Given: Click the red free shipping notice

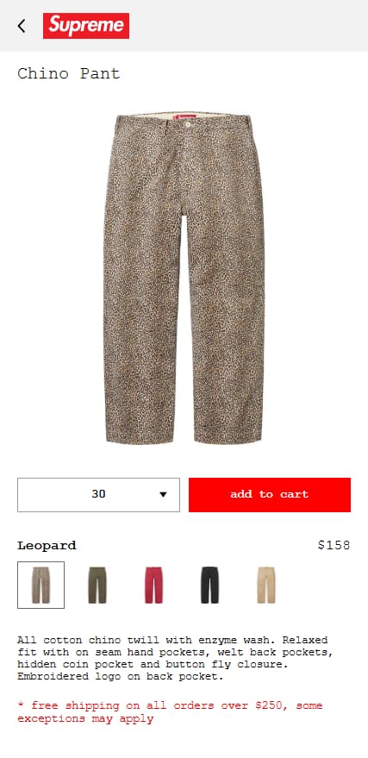Looking at the screenshot, I should tap(170, 712).
